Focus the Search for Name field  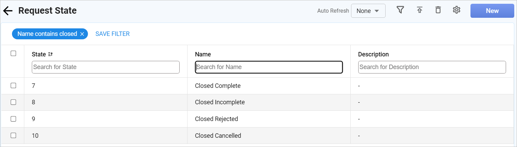(x=269, y=67)
